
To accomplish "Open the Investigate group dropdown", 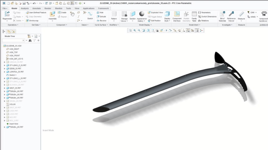I will (227, 25).
